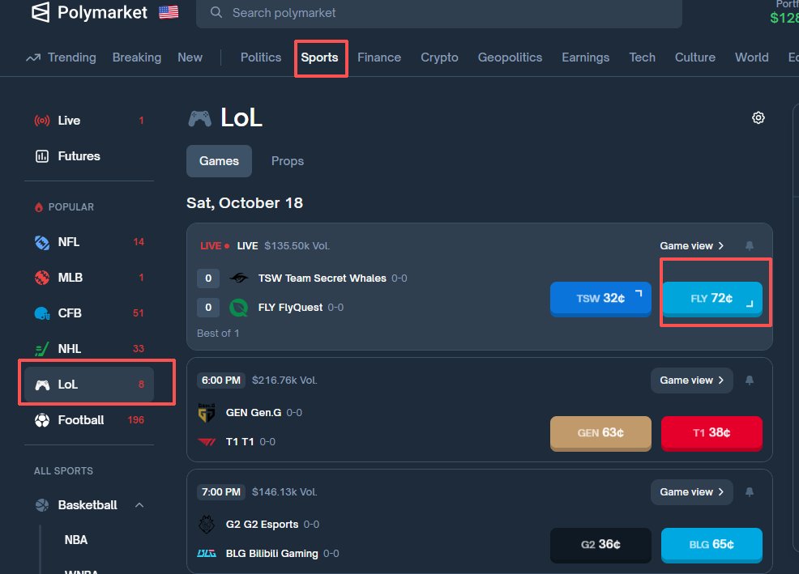This screenshot has height=574, width=799.
Task: Buy FLY at 72¢
Action: pos(711,299)
